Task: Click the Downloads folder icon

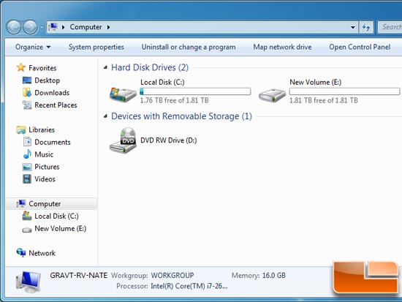Action: pyautogui.click(x=27, y=92)
